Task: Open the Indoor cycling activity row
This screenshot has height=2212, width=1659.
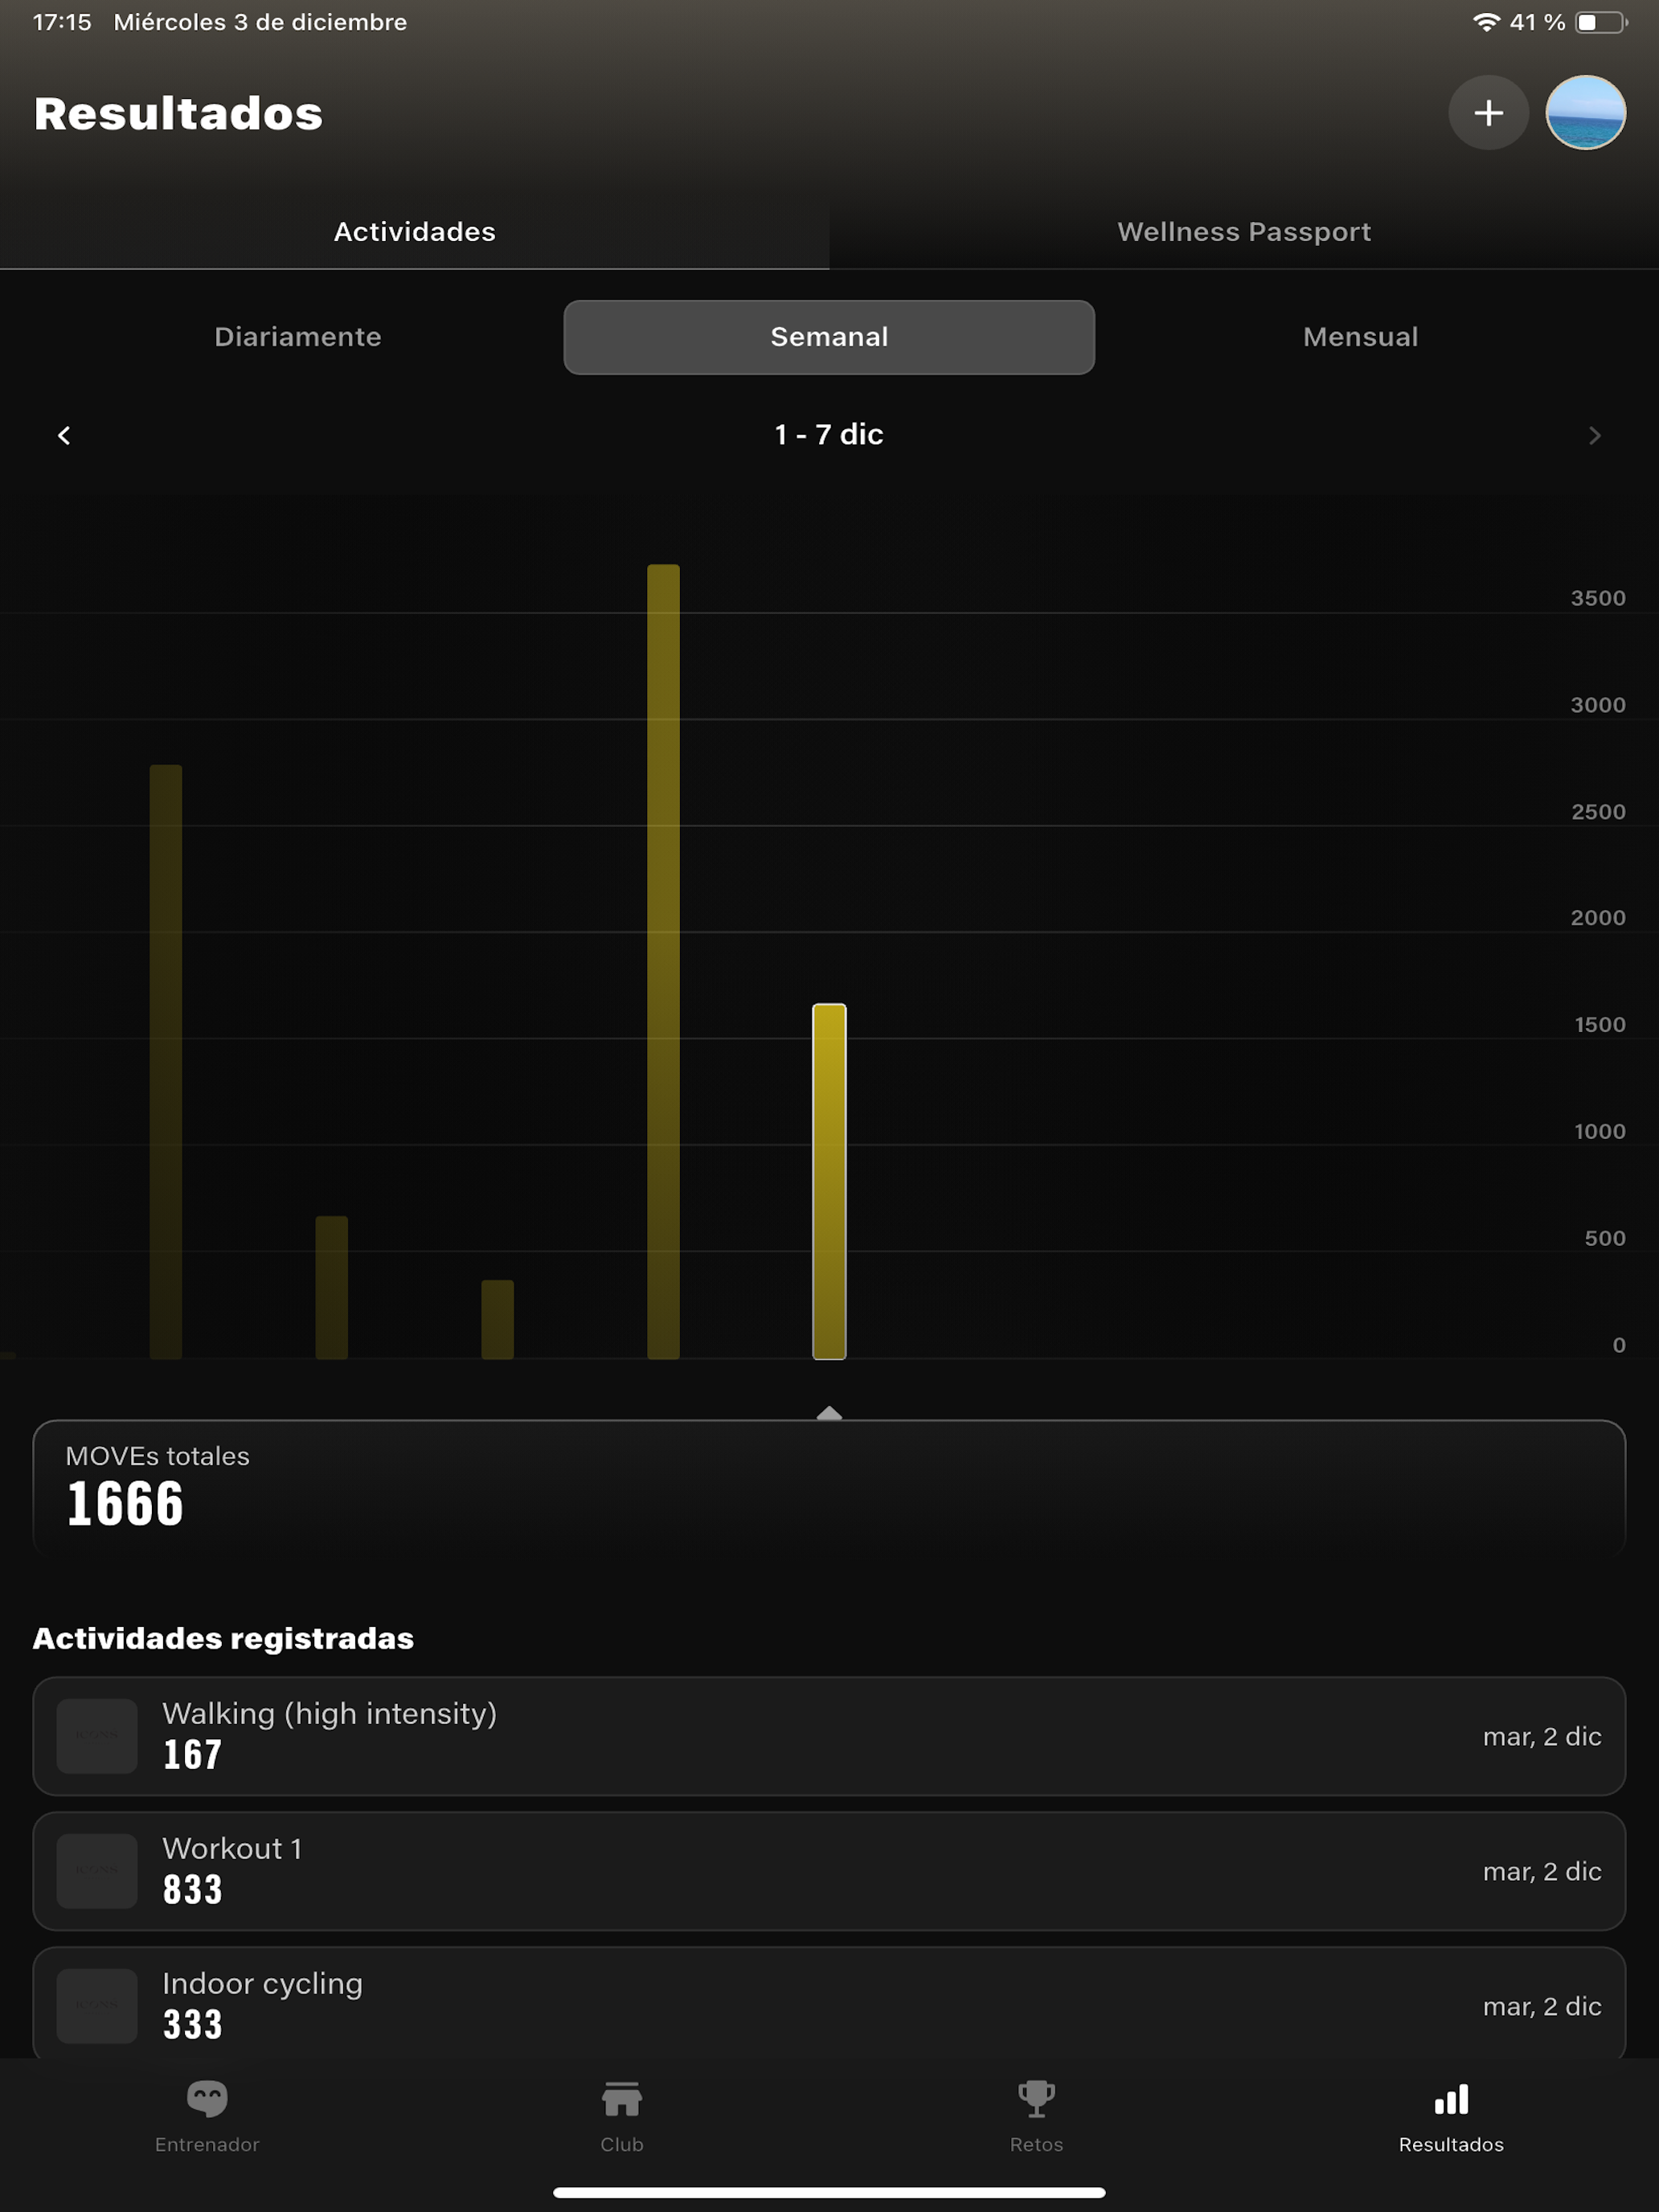Action: click(829, 2003)
